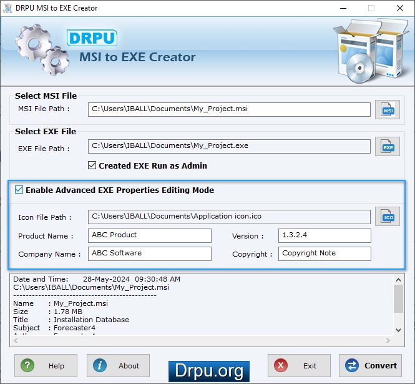Click the log scroll down arrow
The width and height of the screenshot is (415, 384).
[x=398, y=330]
